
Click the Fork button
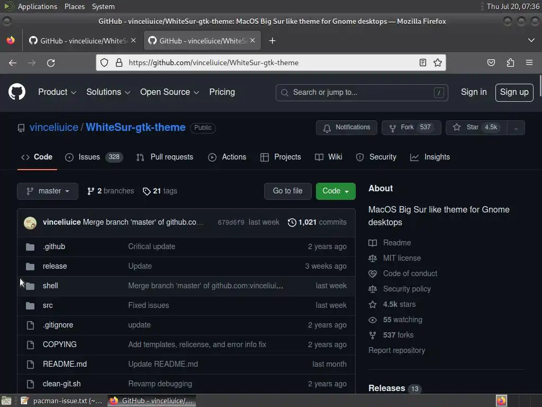tap(411, 128)
